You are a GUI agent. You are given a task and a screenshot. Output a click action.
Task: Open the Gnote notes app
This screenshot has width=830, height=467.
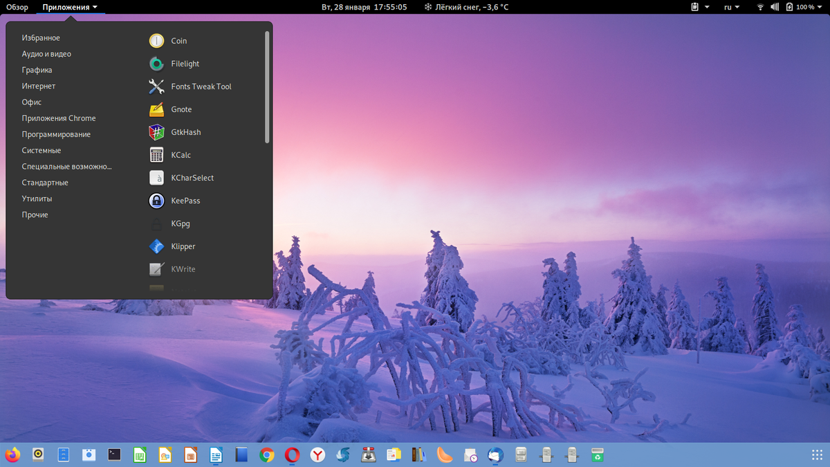pos(157,109)
